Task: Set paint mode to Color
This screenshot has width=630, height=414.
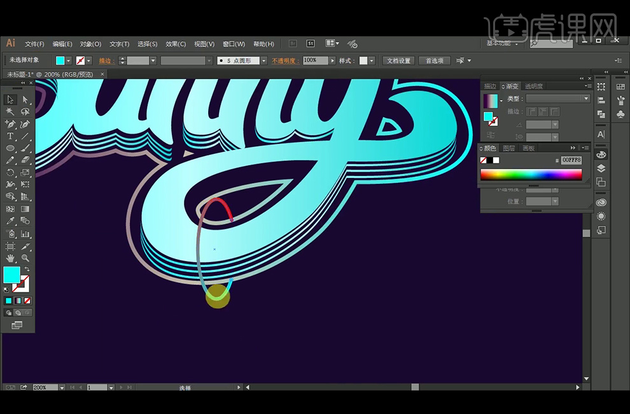Action: point(8,301)
